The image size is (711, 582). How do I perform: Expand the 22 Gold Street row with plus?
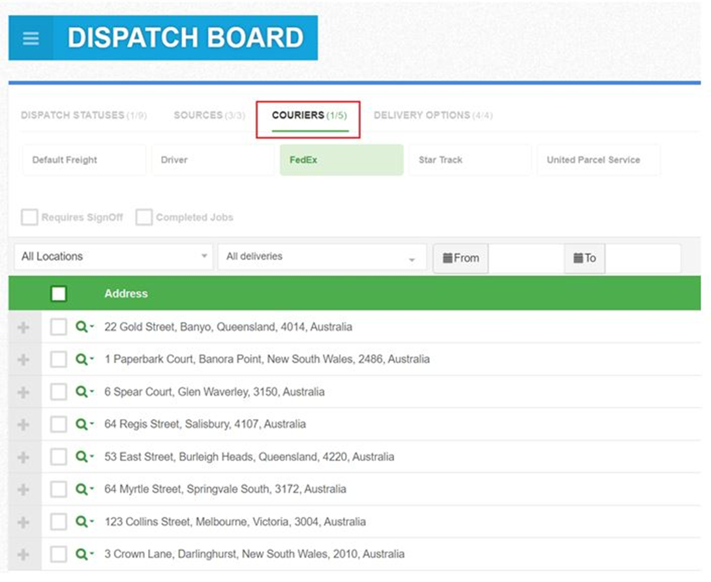coord(23,327)
